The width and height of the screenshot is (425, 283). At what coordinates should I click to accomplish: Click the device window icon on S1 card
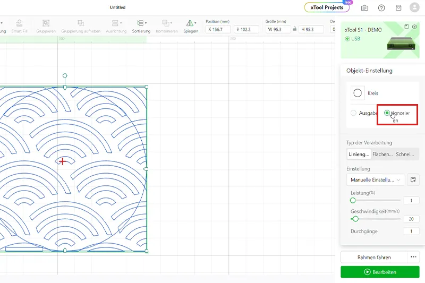tap(406, 27)
